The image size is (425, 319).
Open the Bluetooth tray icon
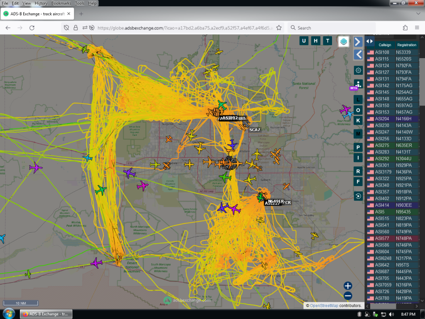[x=359, y=314]
